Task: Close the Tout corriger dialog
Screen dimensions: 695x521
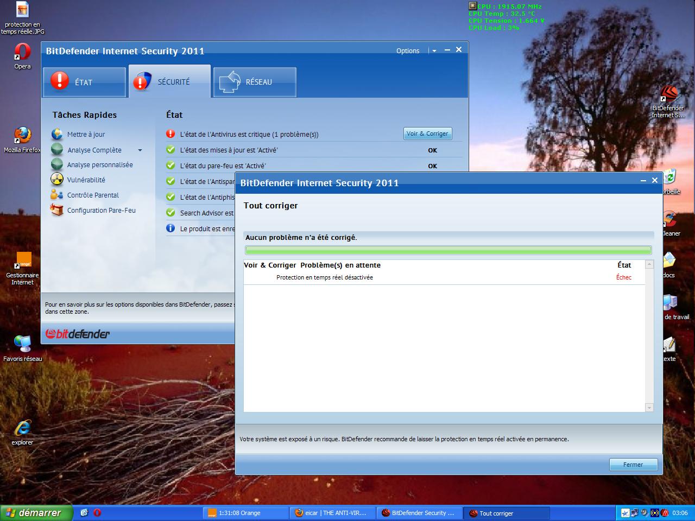Action: pos(655,180)
